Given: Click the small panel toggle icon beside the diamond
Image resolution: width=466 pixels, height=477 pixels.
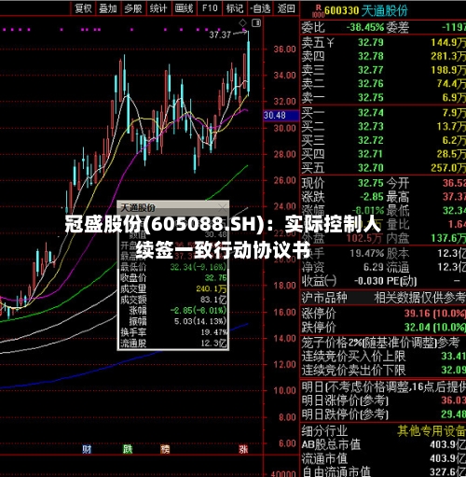Looking at the screenshot, I should [x=256, y=22].
